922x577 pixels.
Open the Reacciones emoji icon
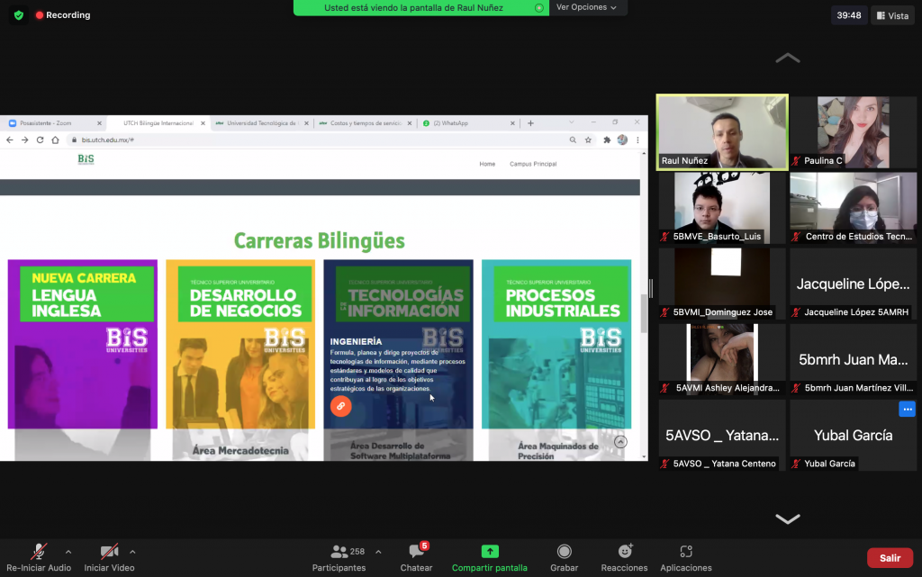[x=624, y=552]
